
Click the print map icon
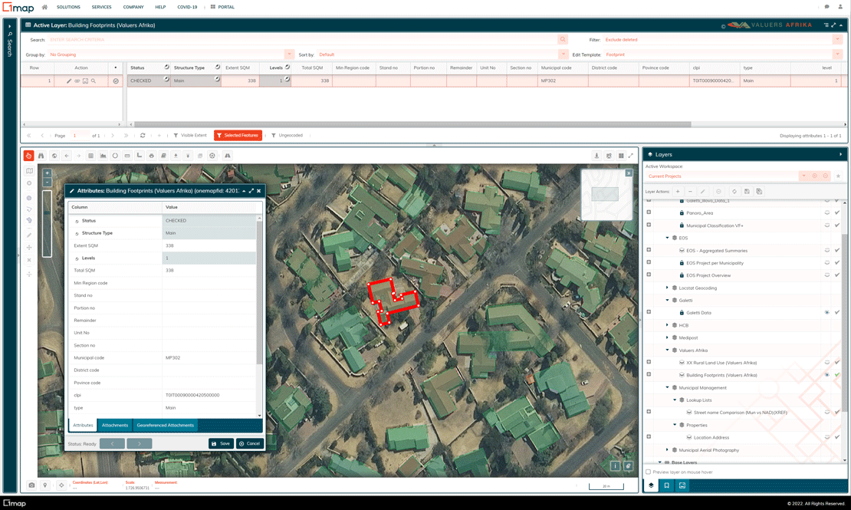coord(151,156)
